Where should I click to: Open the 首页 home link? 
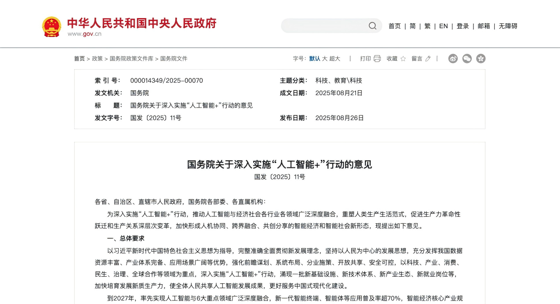click(395, 26)
